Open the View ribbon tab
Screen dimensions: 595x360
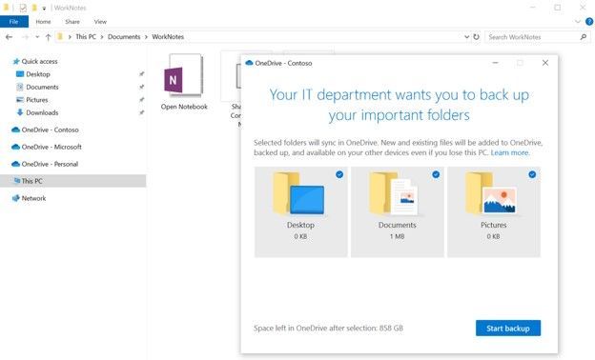click(100, 22)
